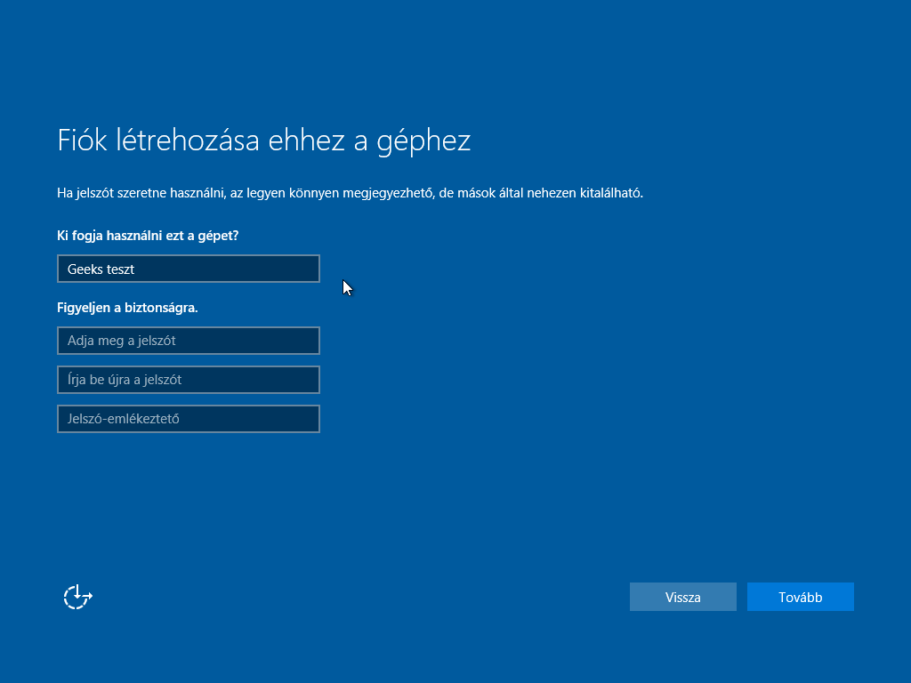
Task: Click the password advice sentence below the heading
Action: tap(350, 193)
